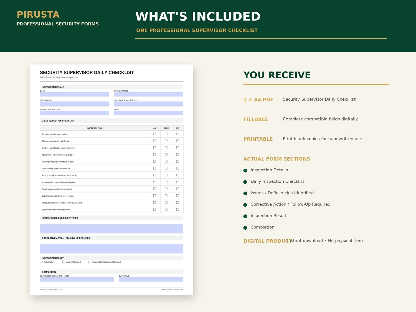Click the '1 × A4 PDF' label

(258, 100)
